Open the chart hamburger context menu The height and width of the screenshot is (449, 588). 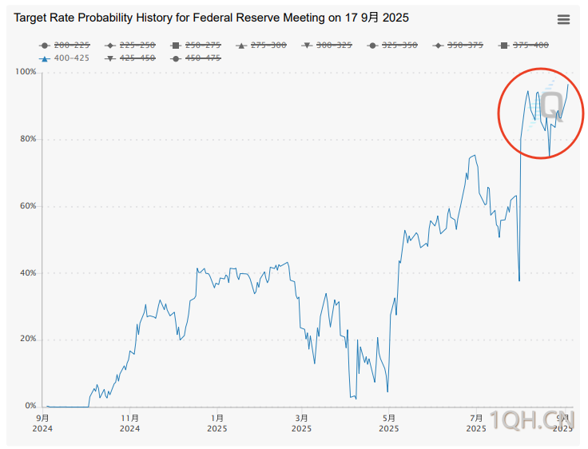[x=563, y=19]
